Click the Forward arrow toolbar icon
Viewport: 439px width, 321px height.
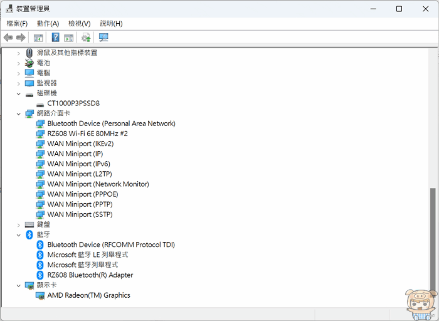click(21, 37)
